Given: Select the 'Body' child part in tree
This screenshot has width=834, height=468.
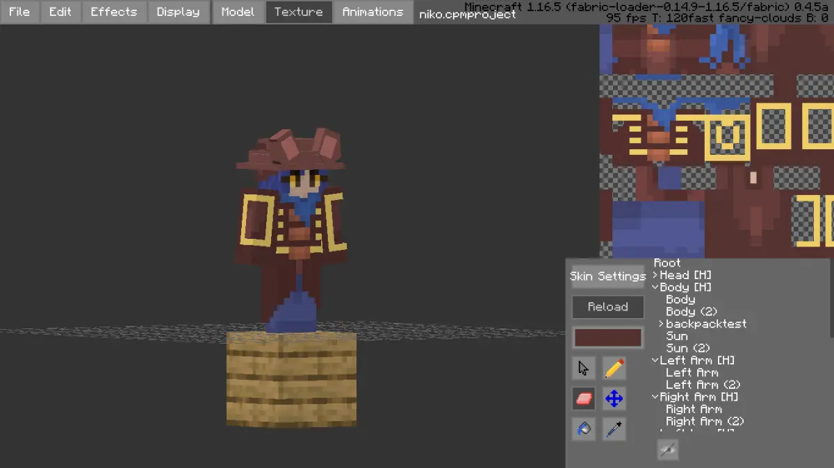Looking at the screenshot, I should tap(680, 299).
